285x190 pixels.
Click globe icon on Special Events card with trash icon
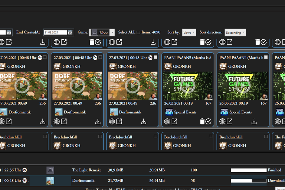pos(167,121)
